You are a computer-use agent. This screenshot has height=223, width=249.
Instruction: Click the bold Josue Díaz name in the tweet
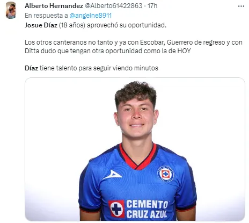click(41, 25)
